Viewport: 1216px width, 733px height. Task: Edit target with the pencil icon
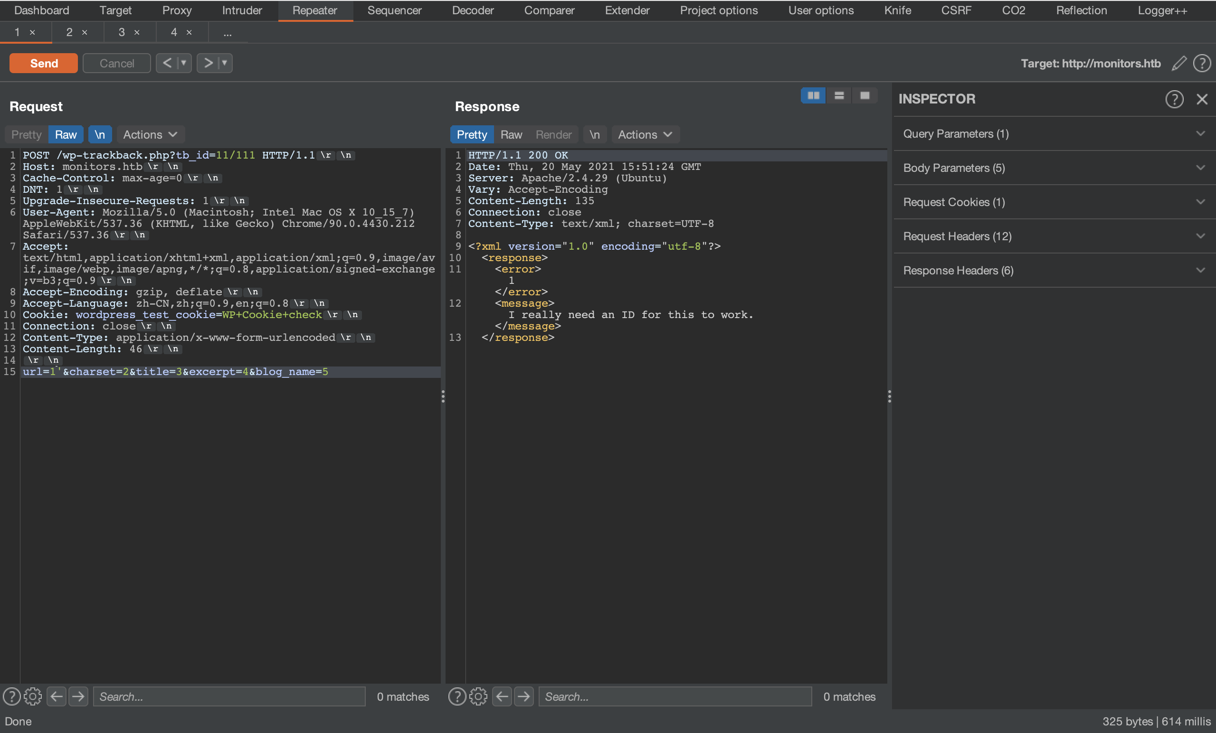tap(1179, 63)
